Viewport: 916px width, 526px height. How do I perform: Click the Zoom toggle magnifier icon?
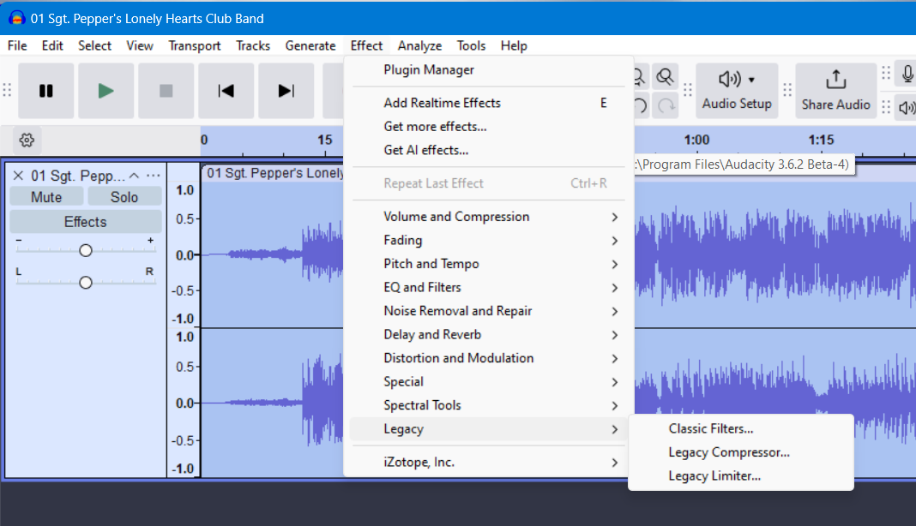665,77
